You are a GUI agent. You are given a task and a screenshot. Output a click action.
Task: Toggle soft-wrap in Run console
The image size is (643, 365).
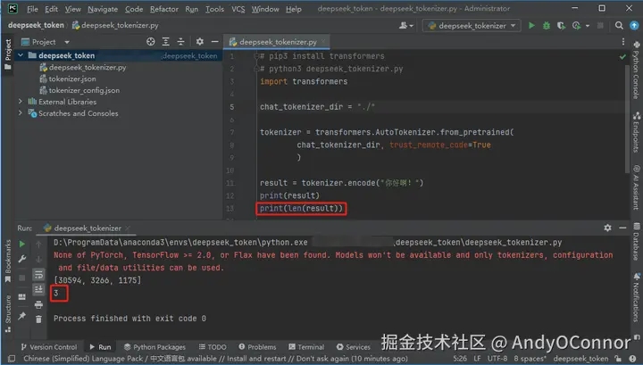point(38,274)
